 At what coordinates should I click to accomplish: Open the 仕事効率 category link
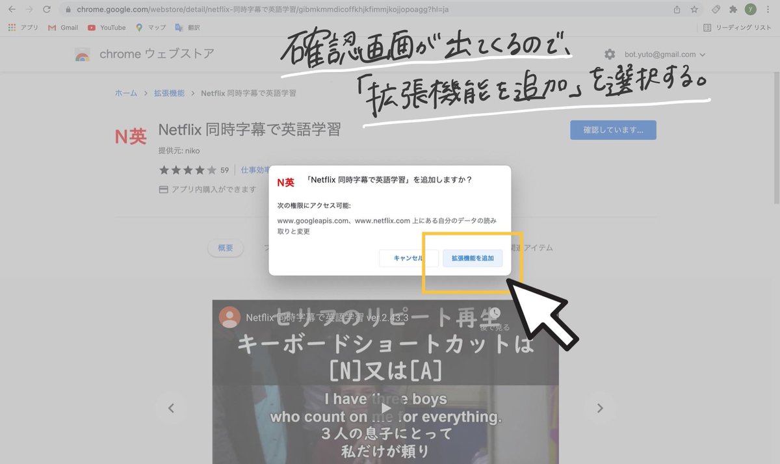click(x=255, y=170)
